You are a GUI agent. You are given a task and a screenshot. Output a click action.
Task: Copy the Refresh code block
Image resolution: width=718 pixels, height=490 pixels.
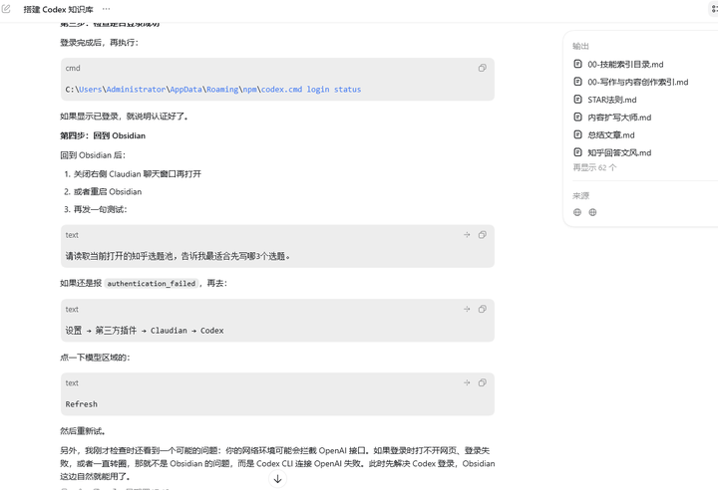tap(483, 383)
